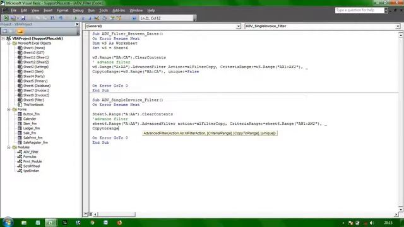Open the help question box dropdown arrow
The image size is (404, 227).
point(386,10)
